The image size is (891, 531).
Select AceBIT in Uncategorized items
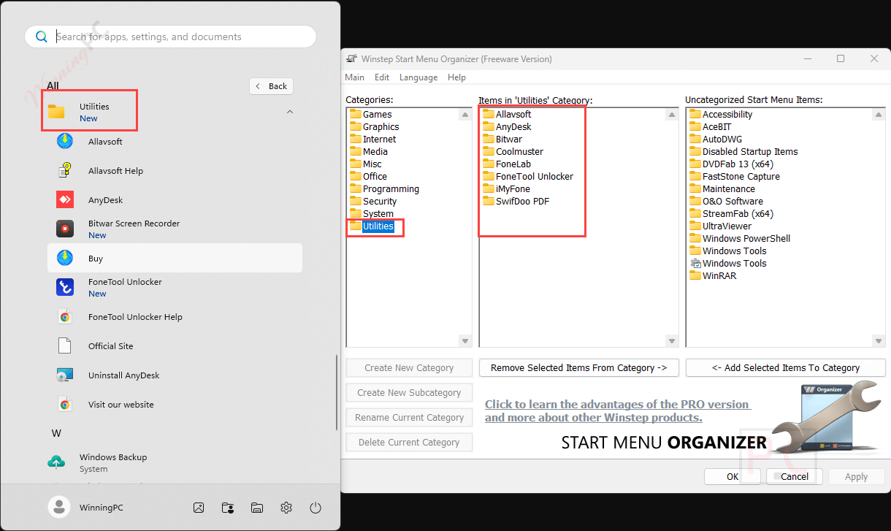(x=710, y=126)
